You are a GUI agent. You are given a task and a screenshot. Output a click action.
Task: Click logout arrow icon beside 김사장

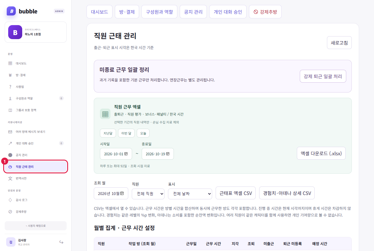pos(61,242)
